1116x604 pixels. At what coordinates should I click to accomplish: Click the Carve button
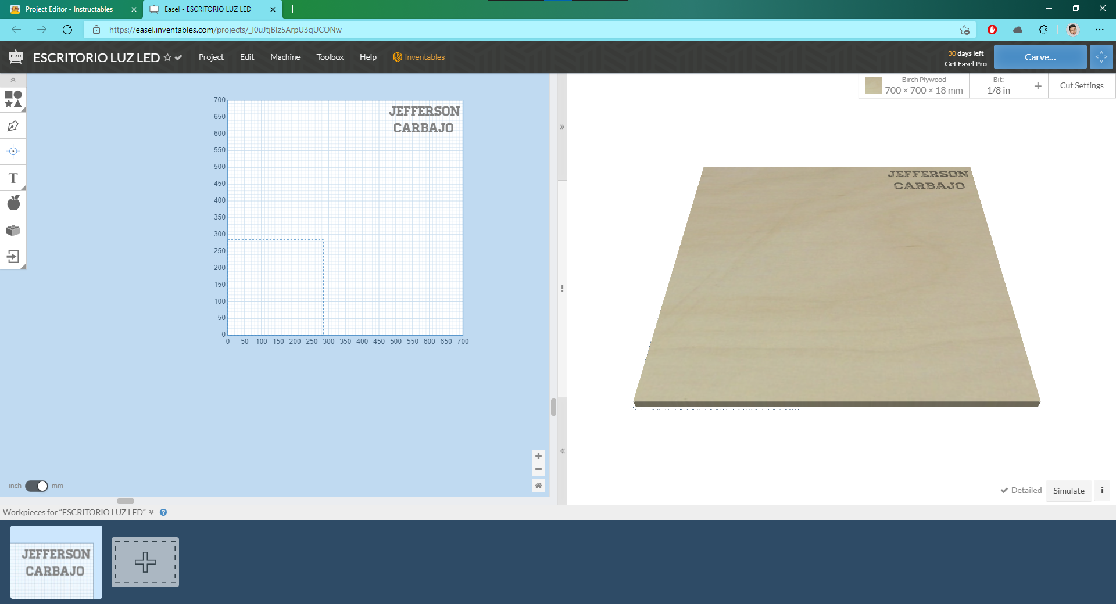click(x=1040, y=57)
